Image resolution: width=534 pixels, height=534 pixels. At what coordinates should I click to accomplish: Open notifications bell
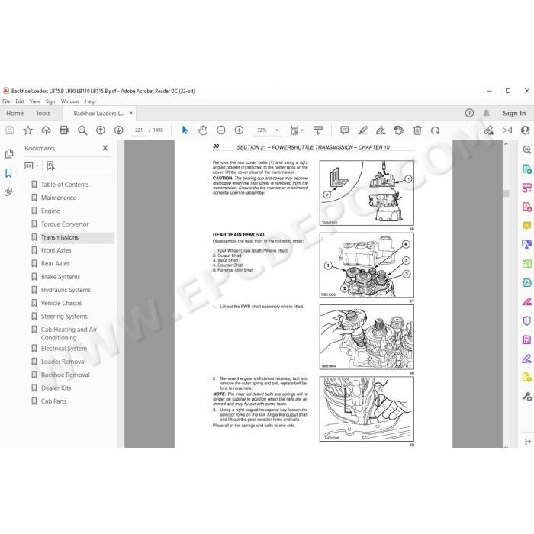point(487,113)
